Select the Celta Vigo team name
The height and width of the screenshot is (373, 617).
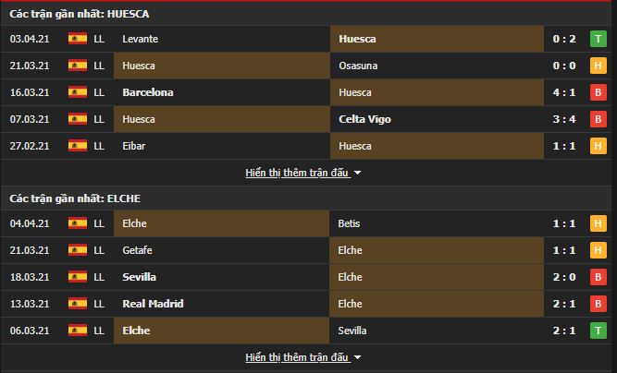pos(364,119)
